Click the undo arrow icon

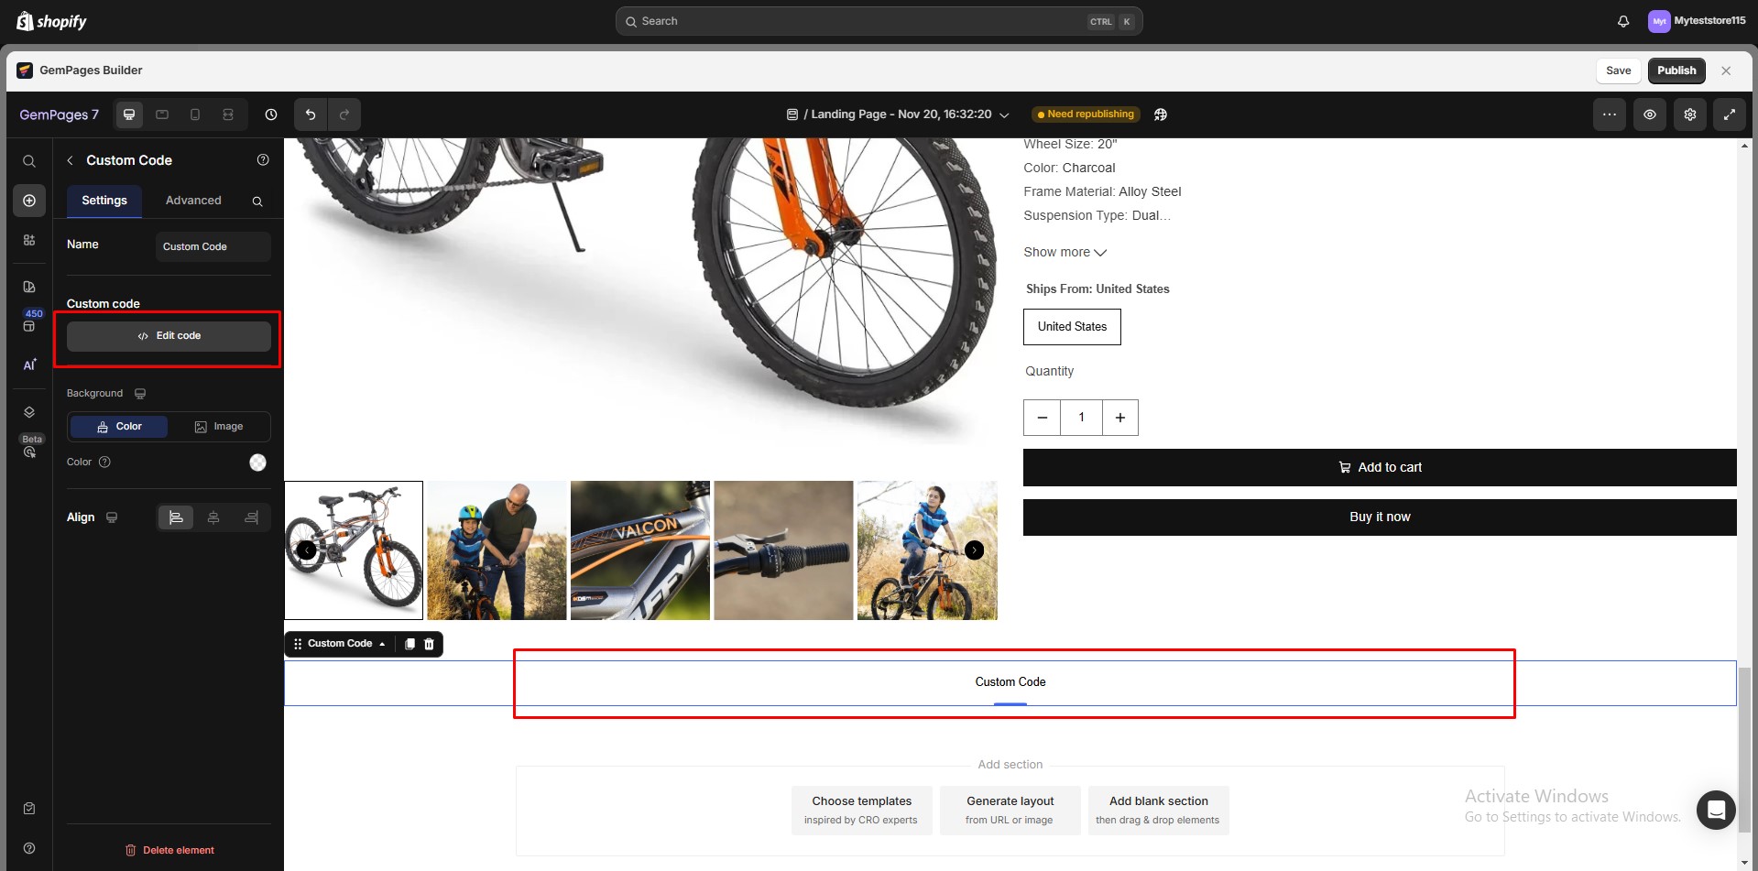310,114
